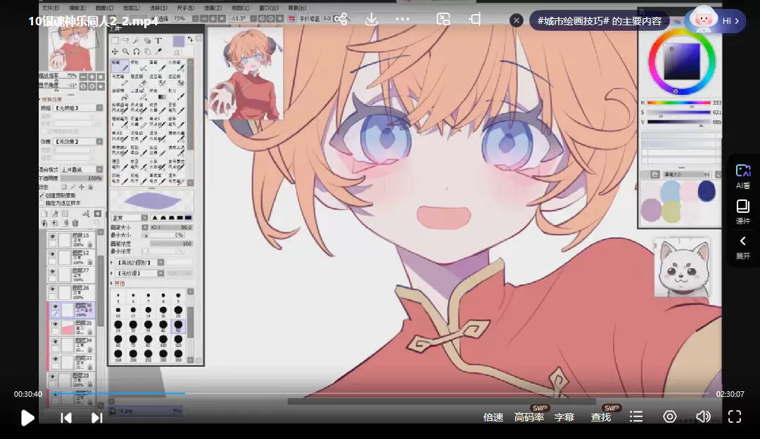
Task: Open the playlist list icon
Action: click(636, 417)
